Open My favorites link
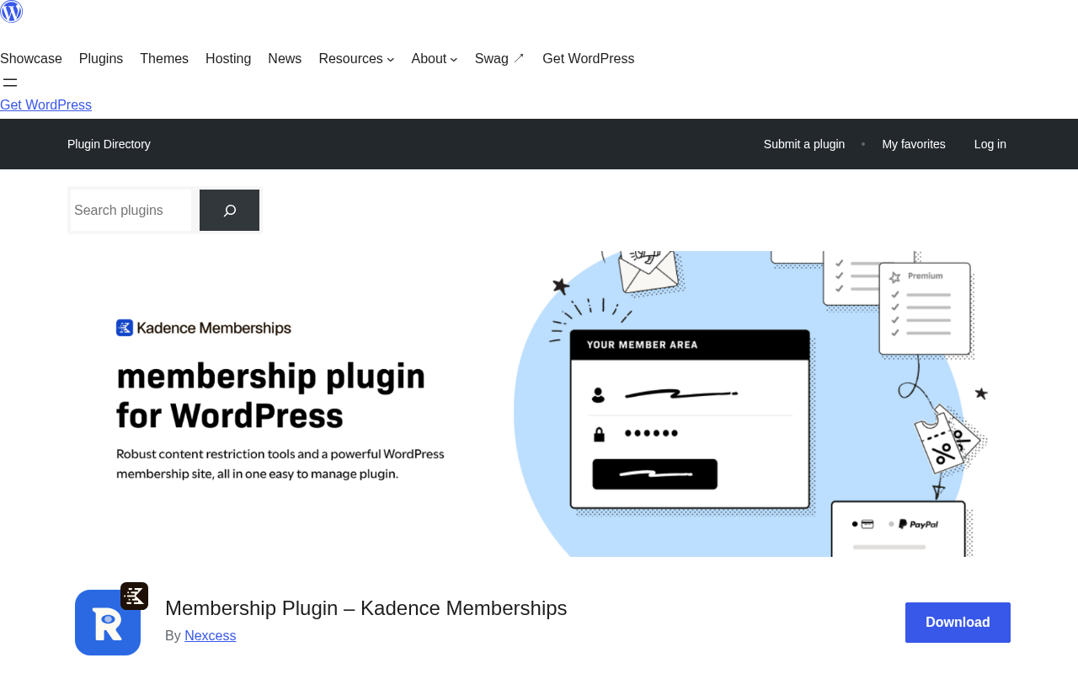 914,144
